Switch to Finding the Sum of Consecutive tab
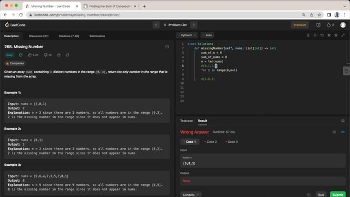Screen dimensions: 350x197 pyautogui.click(x=110, y=6)
